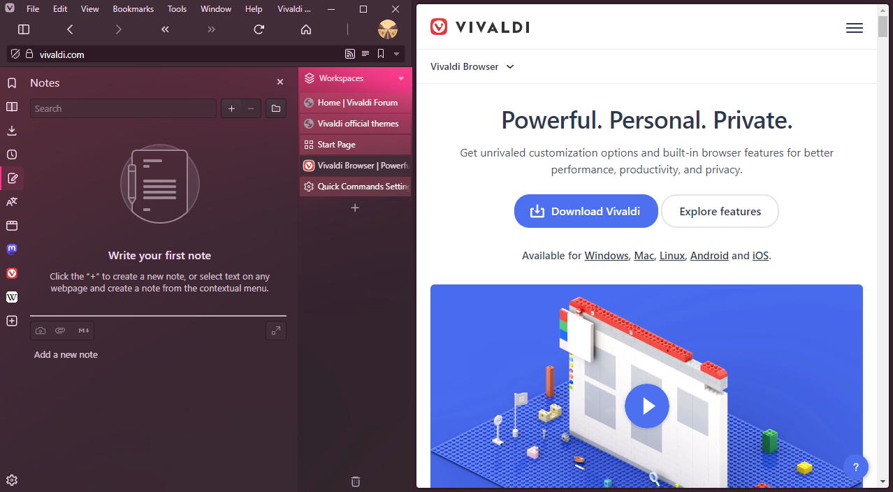Click the trash can closed tabs icon
This screenshot has height=492, width=893.
pyautogui.click(x=355, y=481)
